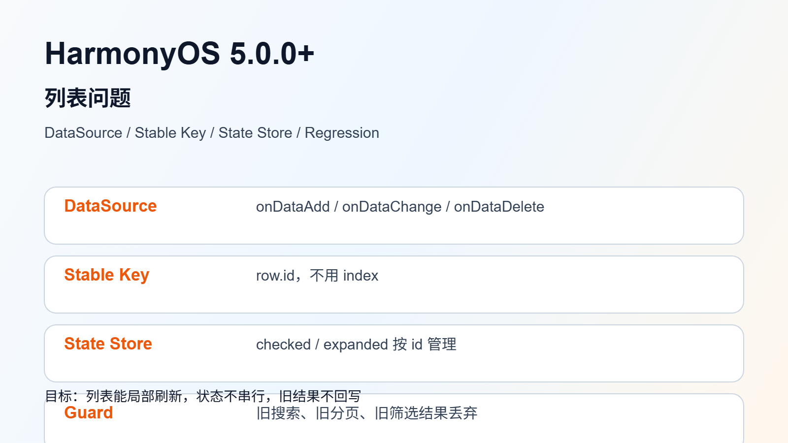Click the 旧搜索、旧分页、旧筛选结果丢弃 text
This screenshot has width=788, height=443.
(x=367, y=413)
